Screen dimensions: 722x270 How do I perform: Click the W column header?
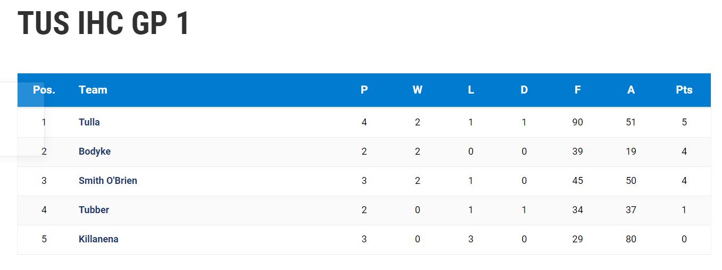418,90
